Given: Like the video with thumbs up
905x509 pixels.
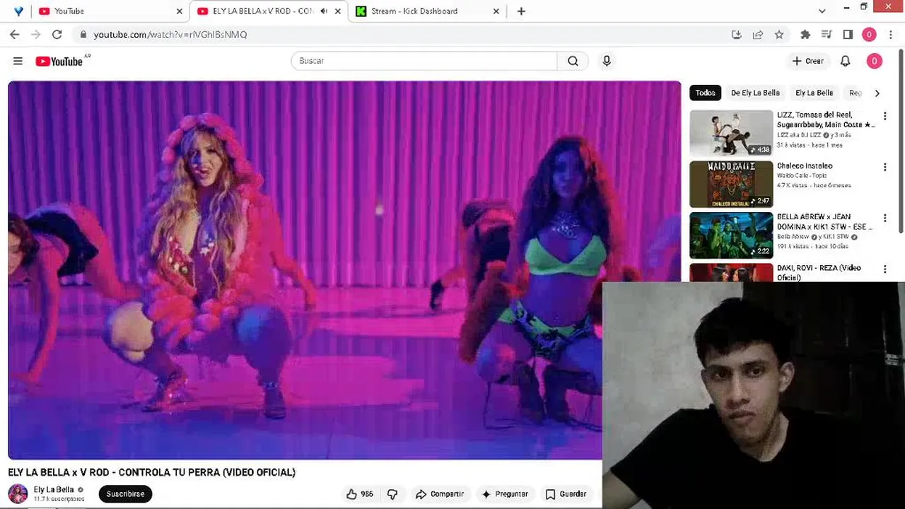Looking at the screenshot, I should point(359,494).
